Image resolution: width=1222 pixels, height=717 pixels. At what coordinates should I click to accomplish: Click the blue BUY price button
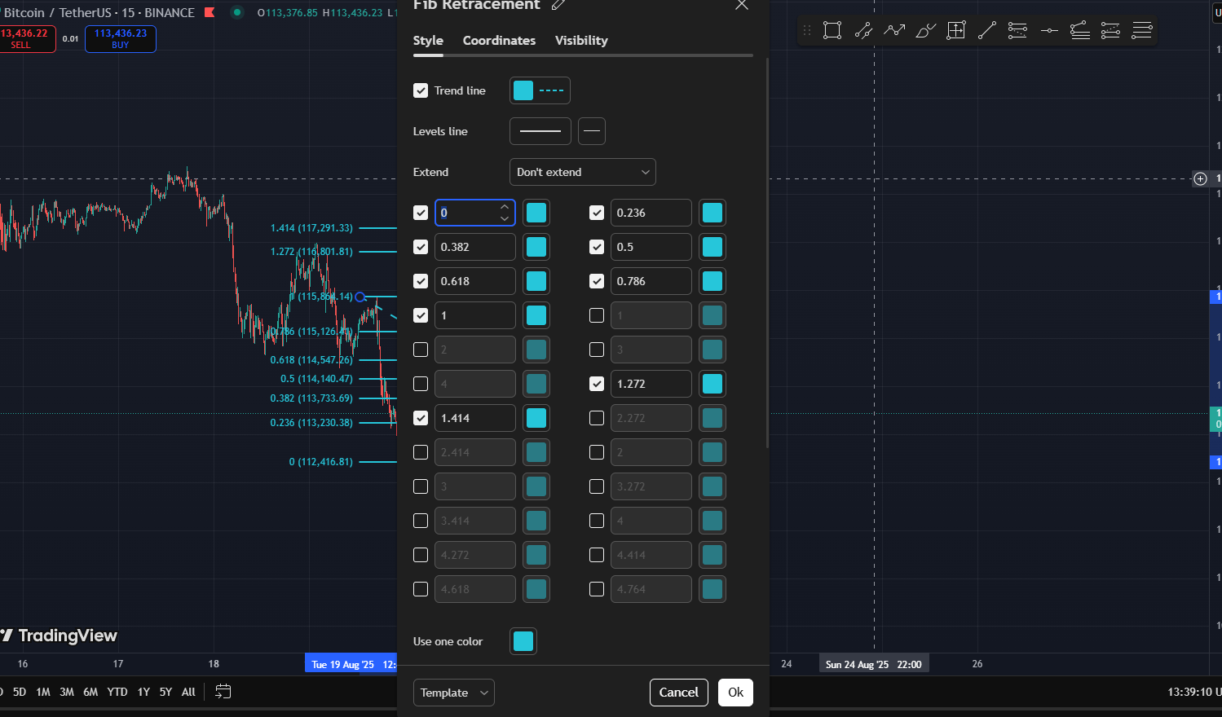(x=121, y=39)
